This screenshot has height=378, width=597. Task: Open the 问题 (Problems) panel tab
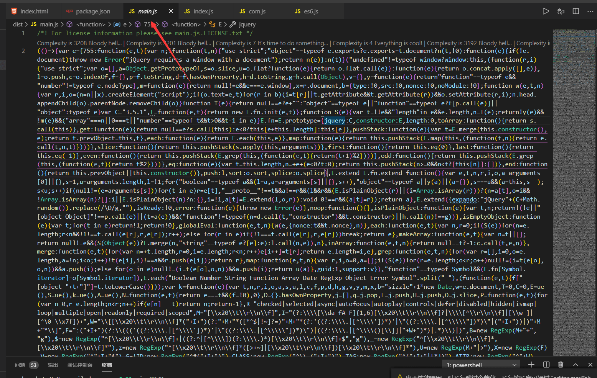pyautogui.click(x=20, y=365)
